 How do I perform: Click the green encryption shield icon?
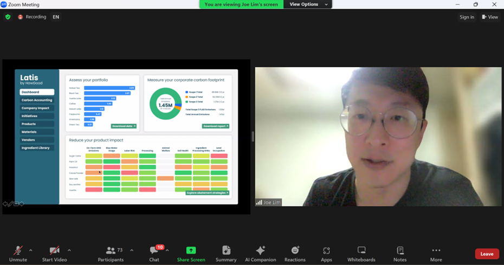pyautogui.click(x=8, y=17)
